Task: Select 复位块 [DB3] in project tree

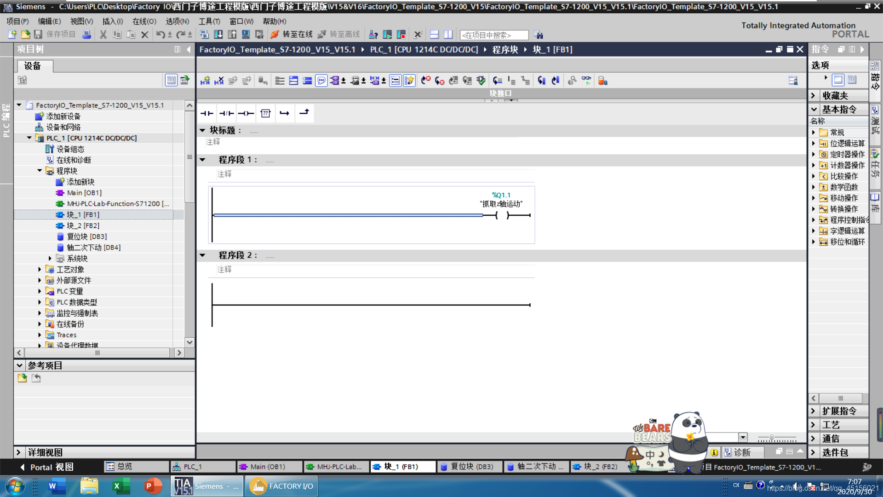Action: point(87,237)
